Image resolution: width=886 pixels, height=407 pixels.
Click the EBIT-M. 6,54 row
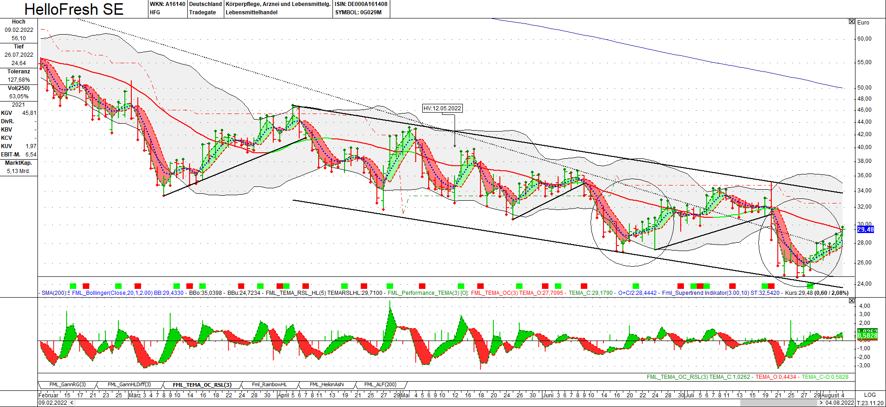coord(18,155)
